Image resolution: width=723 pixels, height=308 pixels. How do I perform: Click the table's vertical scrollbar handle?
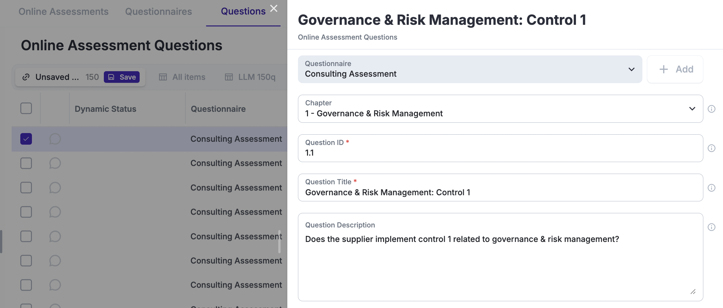(279, 242)
